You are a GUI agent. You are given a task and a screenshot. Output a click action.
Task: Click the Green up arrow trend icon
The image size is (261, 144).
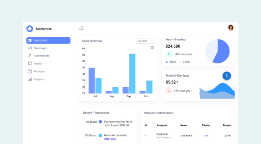click(169, 54)
